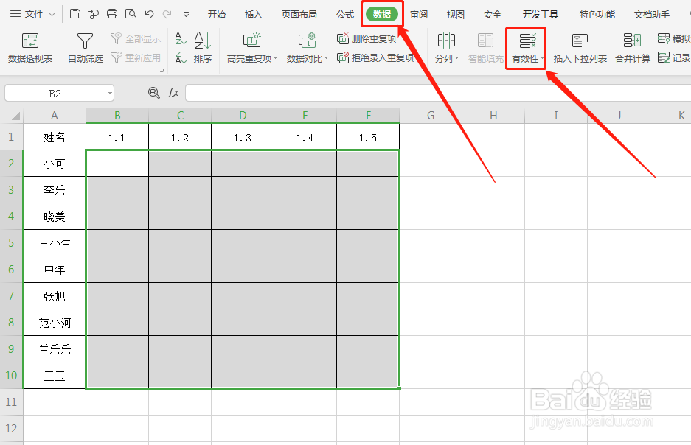This screenshot has height=445, width=691.
Task: Click cell containing 兰乐乐
Action: [55, 349]
